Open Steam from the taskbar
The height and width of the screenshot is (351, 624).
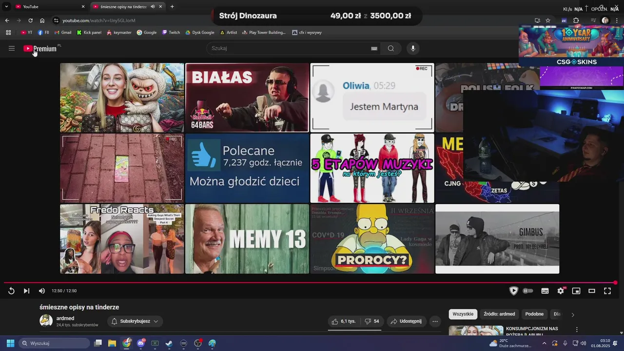(169, 343)
